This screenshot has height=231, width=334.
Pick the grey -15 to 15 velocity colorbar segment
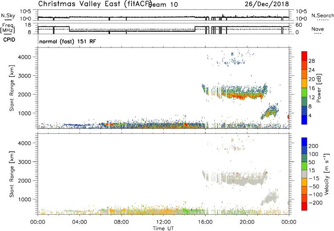point(304,174)
